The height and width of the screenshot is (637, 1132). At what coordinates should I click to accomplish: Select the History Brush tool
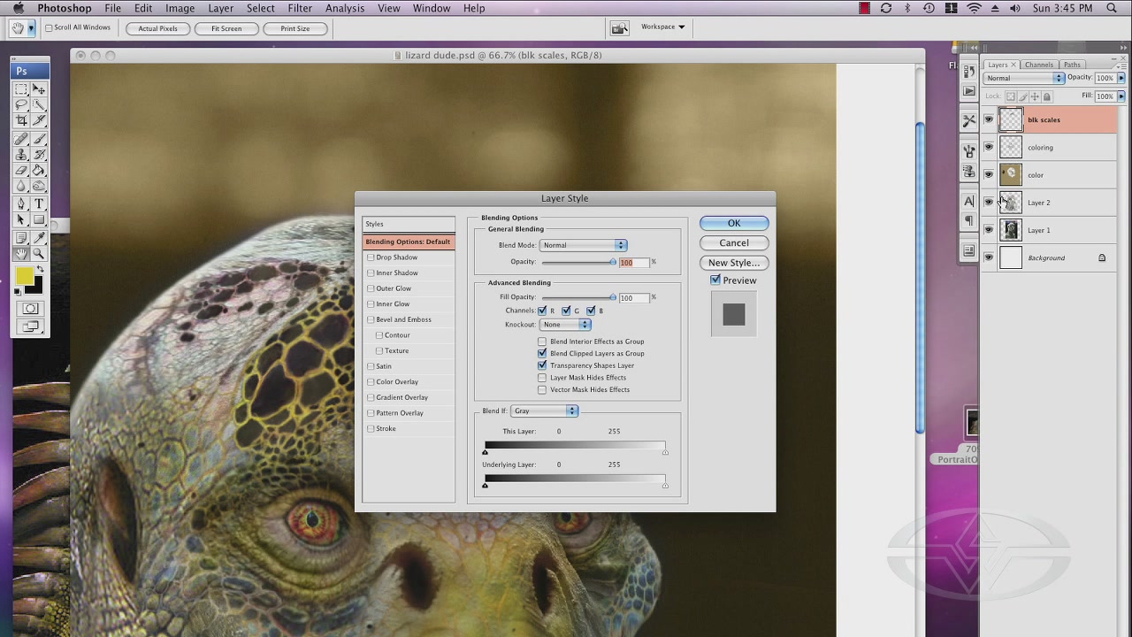[39, 155]
